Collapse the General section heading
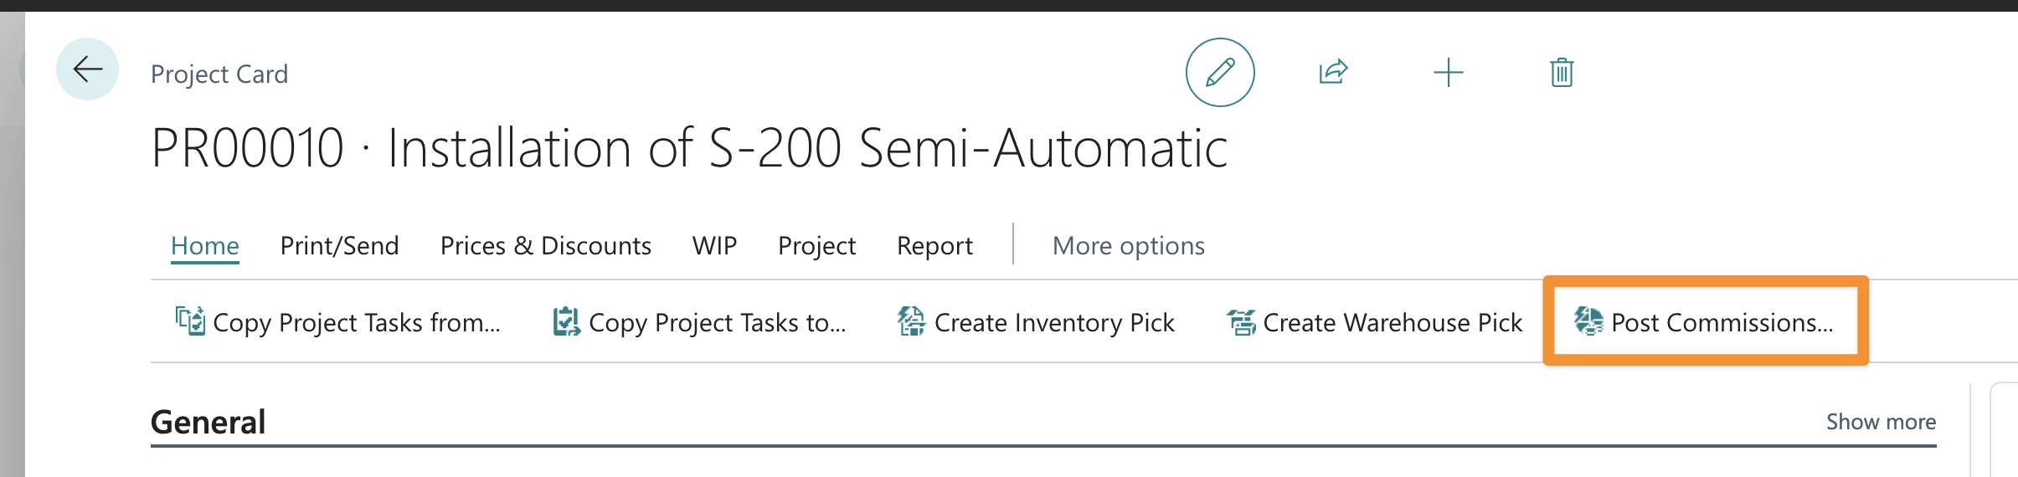Viewport: 2018px width, 477px height. [208, 422]
